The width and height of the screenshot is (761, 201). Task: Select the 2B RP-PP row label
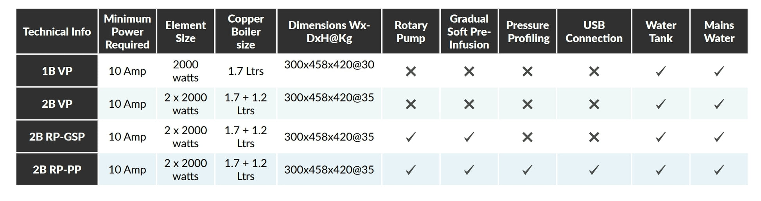(x=57, y=169)
